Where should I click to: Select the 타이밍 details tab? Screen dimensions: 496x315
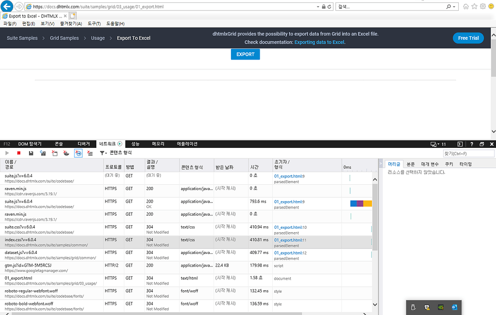pyautogui.click(x=465, y=164)
